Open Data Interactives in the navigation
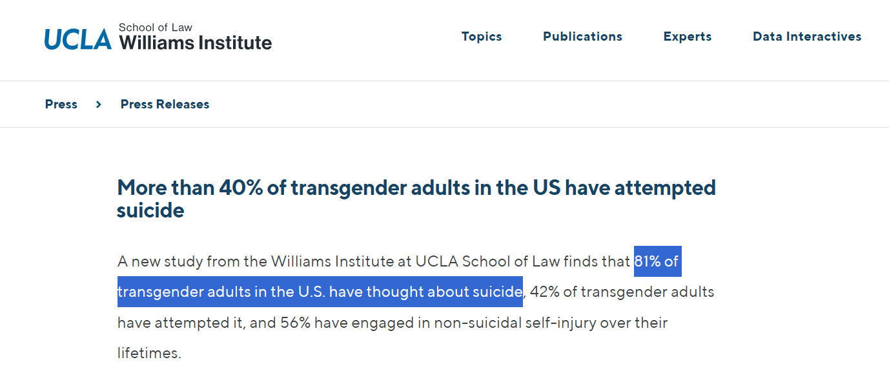Image resolution: width=889 pixels, height=382 pixels. (x=807, y=37)
